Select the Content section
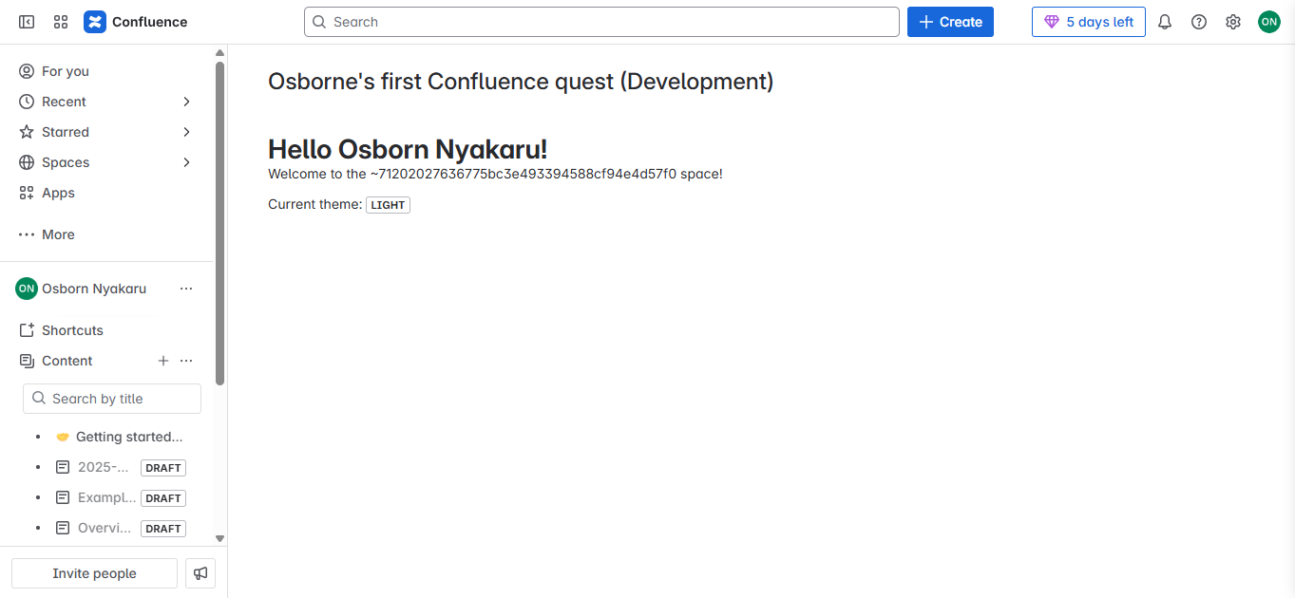The height and width of the screenshot is (598, 1295). click(67, 361)
